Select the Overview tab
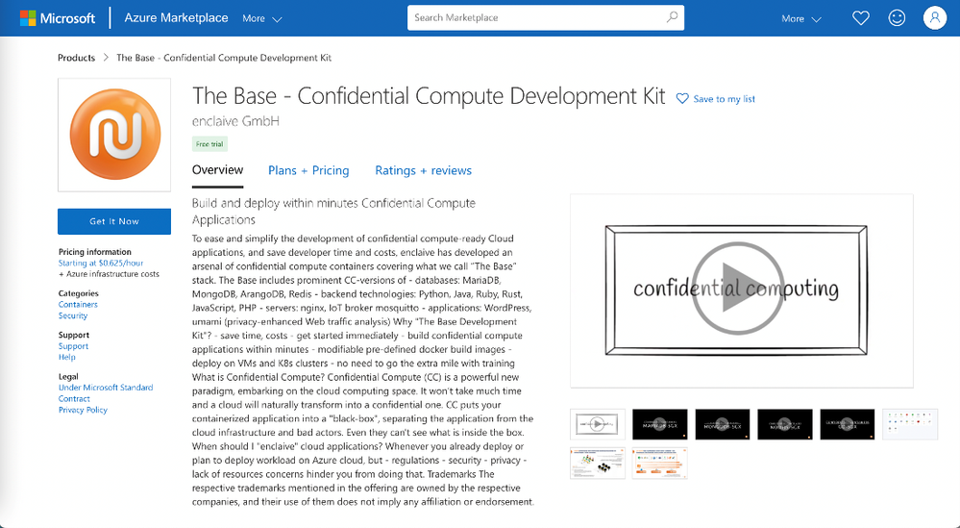Image resolution: width=960 pixels, height=528 pixels. pos(217,171)
